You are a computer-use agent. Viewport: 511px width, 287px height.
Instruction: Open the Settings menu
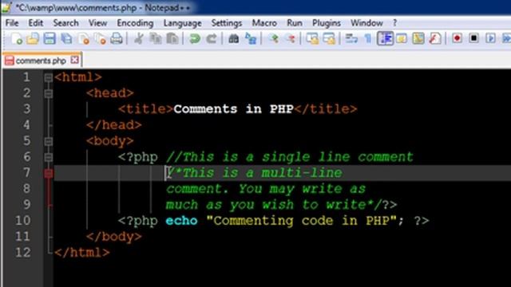[227, 23]
